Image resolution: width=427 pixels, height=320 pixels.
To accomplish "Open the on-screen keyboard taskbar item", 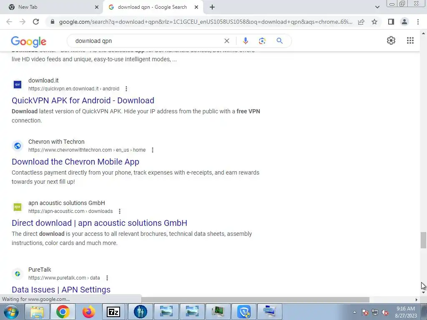I will coord(270,312).
